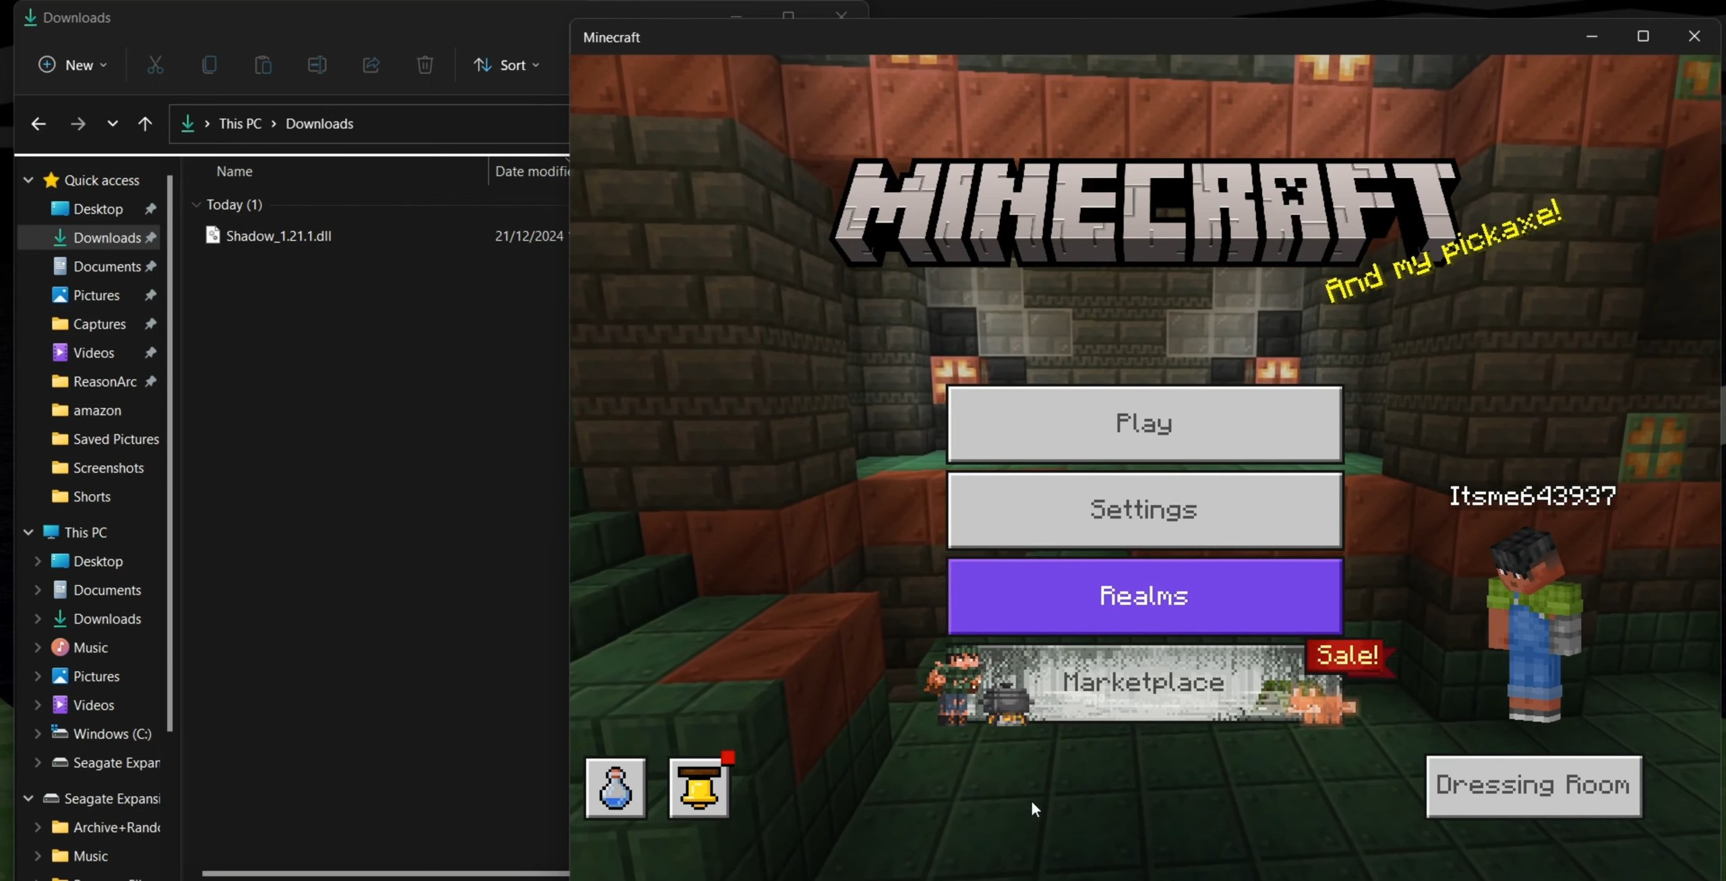Expand Desktop under This PC
The image size is (1726, 881).
pos(38,561)
